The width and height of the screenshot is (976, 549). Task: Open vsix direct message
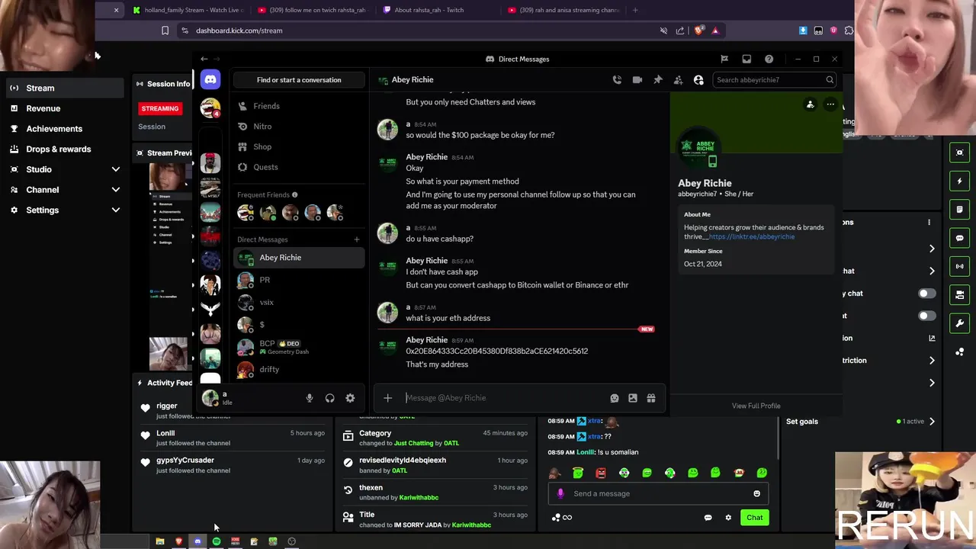[299, 302]
